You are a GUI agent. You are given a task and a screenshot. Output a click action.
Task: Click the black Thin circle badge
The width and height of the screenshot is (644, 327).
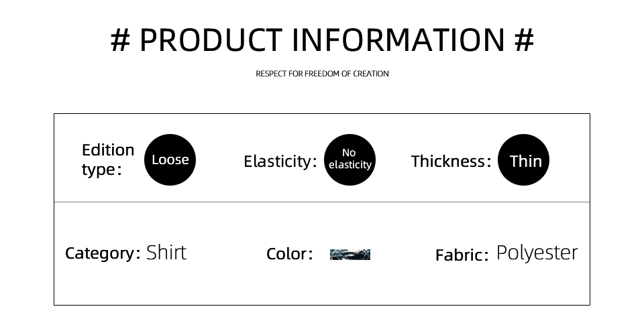click(x=524, y=159)
